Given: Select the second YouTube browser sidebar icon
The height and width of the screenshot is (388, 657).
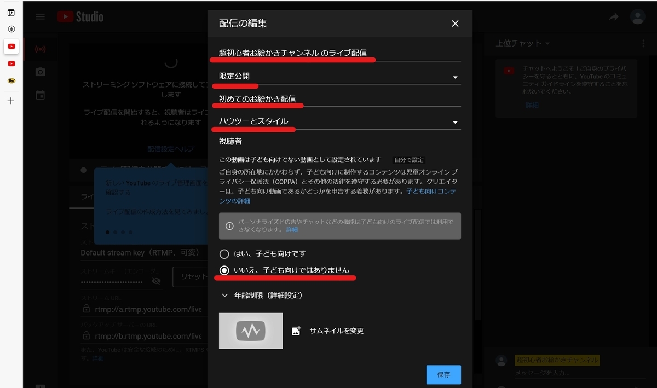Looking at the screenshot, I should tap(11, 63).
